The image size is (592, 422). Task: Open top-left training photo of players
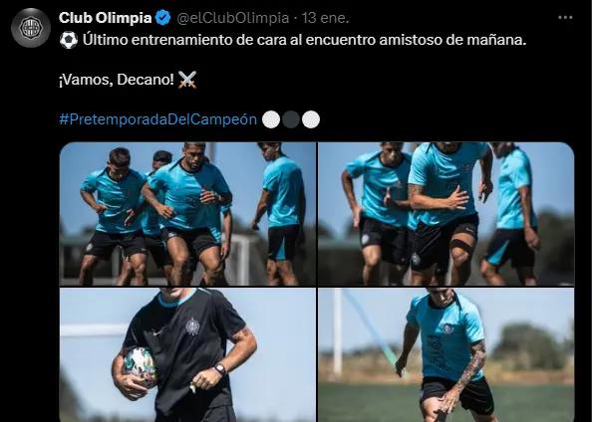click(187, 213)
